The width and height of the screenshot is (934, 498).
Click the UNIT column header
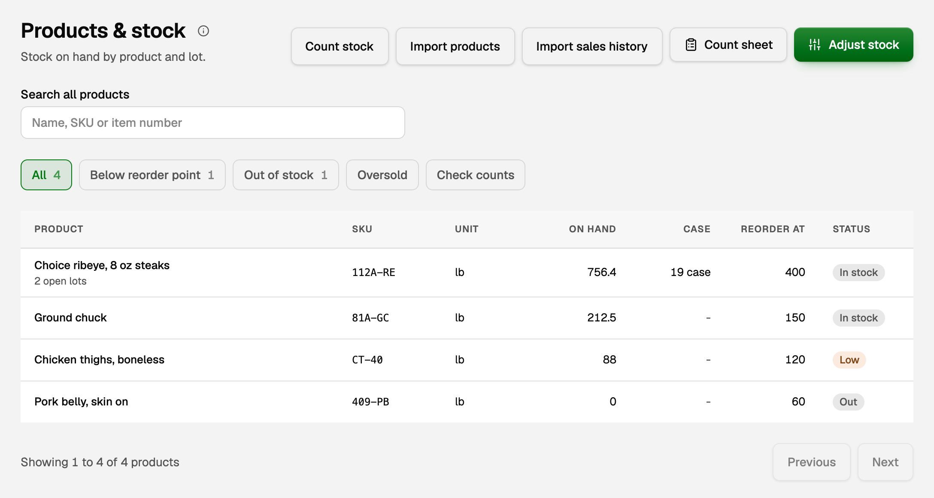467,229
